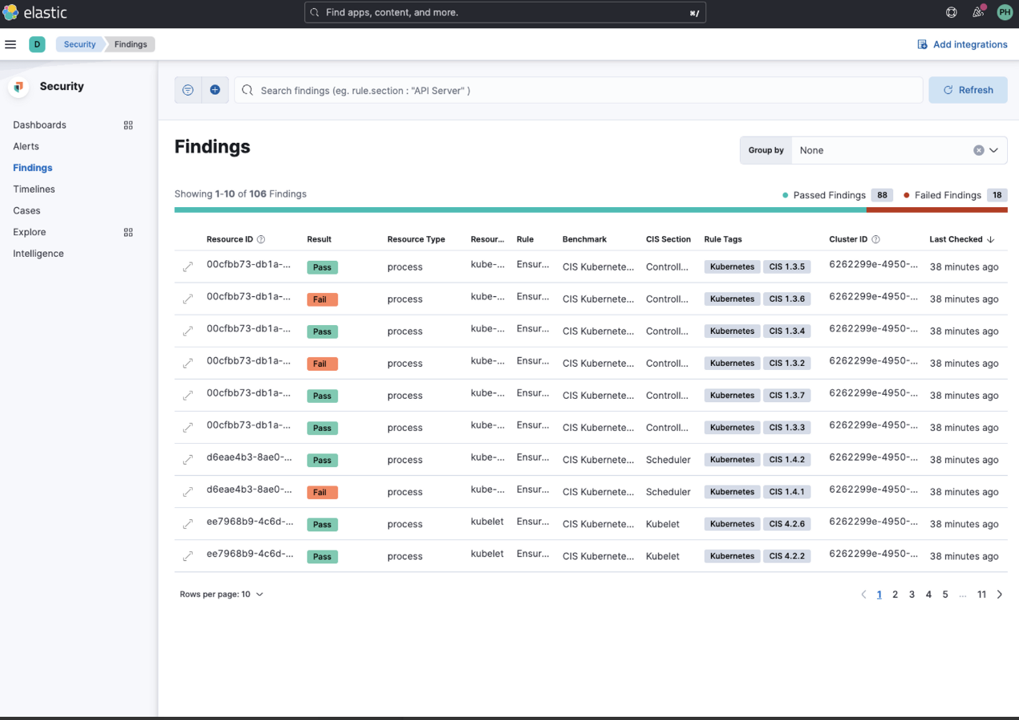Clear the Group by selection with the x
This screenshot has height=720, width=1019.
978,150
